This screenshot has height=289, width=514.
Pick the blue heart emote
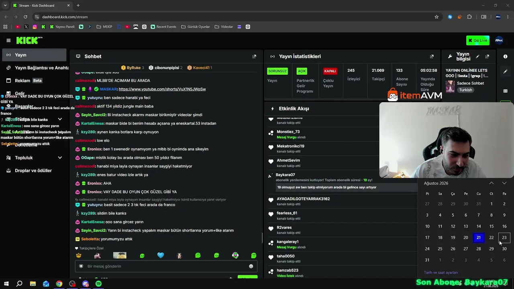tap(161, 255)
